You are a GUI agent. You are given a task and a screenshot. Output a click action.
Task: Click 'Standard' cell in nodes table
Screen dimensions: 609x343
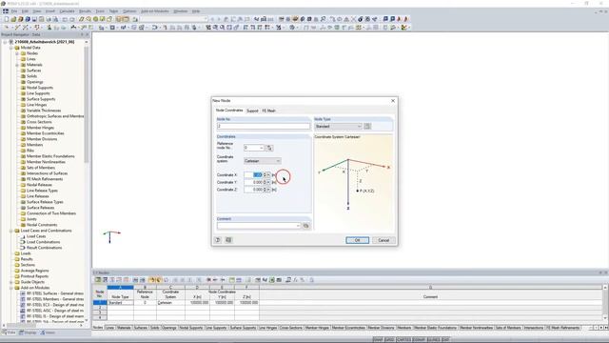coord(121,303)
